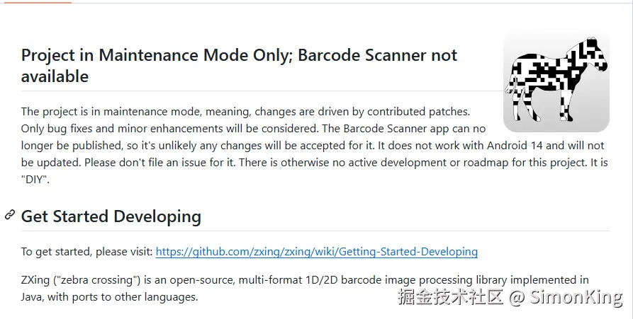Click the 'Project in Maintenance Mode Only' heading
Image resolution: width=633 pixels, height=319 pixels.
155,55
